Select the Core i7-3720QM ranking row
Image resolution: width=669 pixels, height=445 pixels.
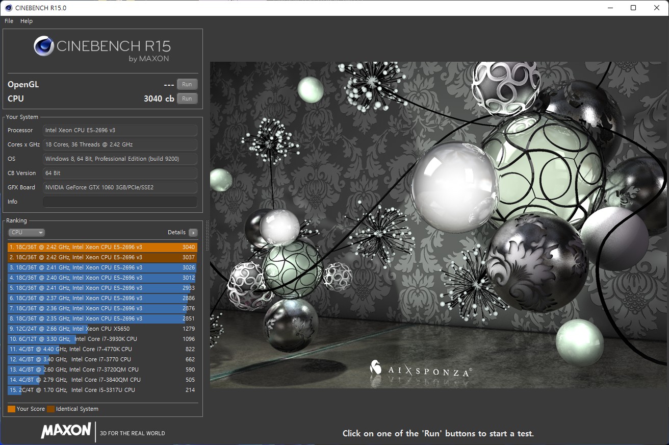(102, 369)
